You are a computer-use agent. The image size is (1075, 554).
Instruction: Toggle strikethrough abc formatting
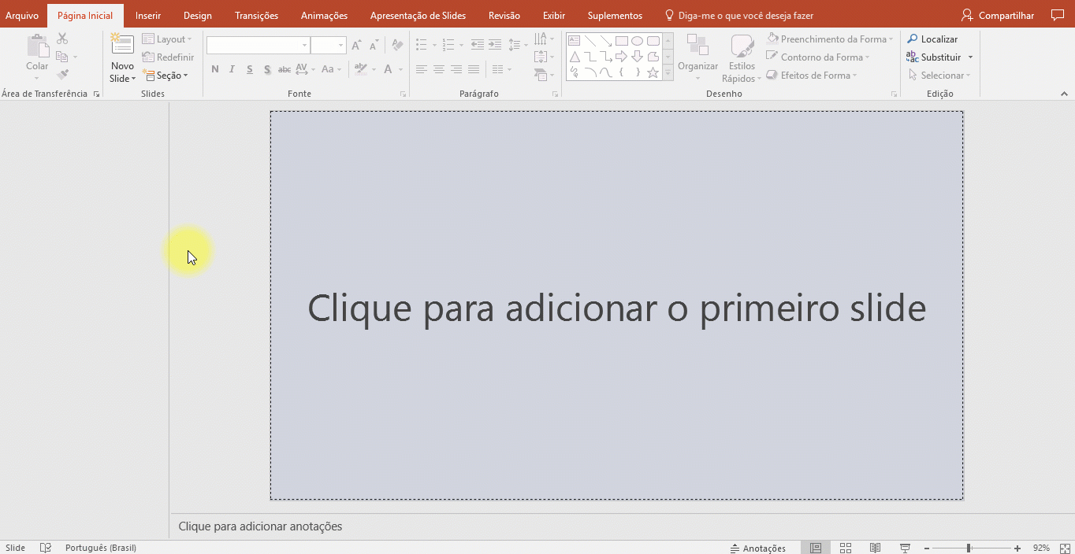(285, 69)
